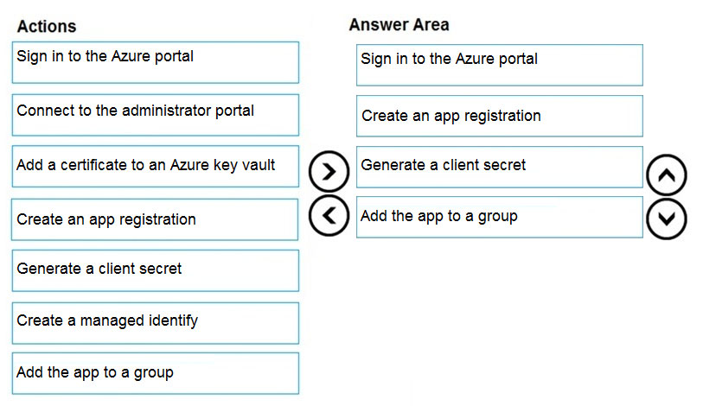This screenshot has width=703, height=406.
Task: Click the move up arrow icon
Action: coord(666,175)
